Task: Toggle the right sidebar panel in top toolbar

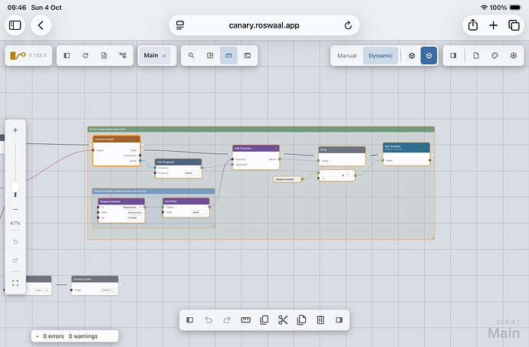Action: [x=453, y=55]
